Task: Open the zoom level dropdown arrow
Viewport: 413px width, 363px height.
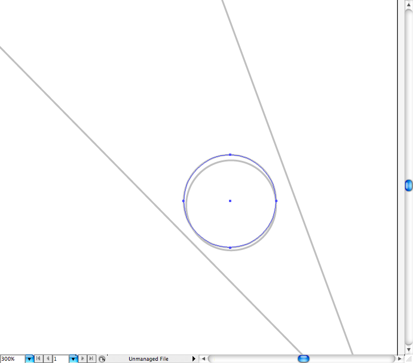Action: [x=29, y=359]
